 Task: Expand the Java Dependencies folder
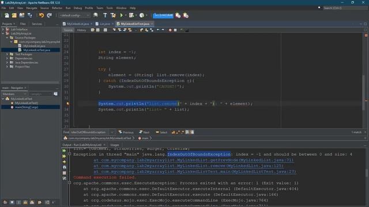point(7,63)
